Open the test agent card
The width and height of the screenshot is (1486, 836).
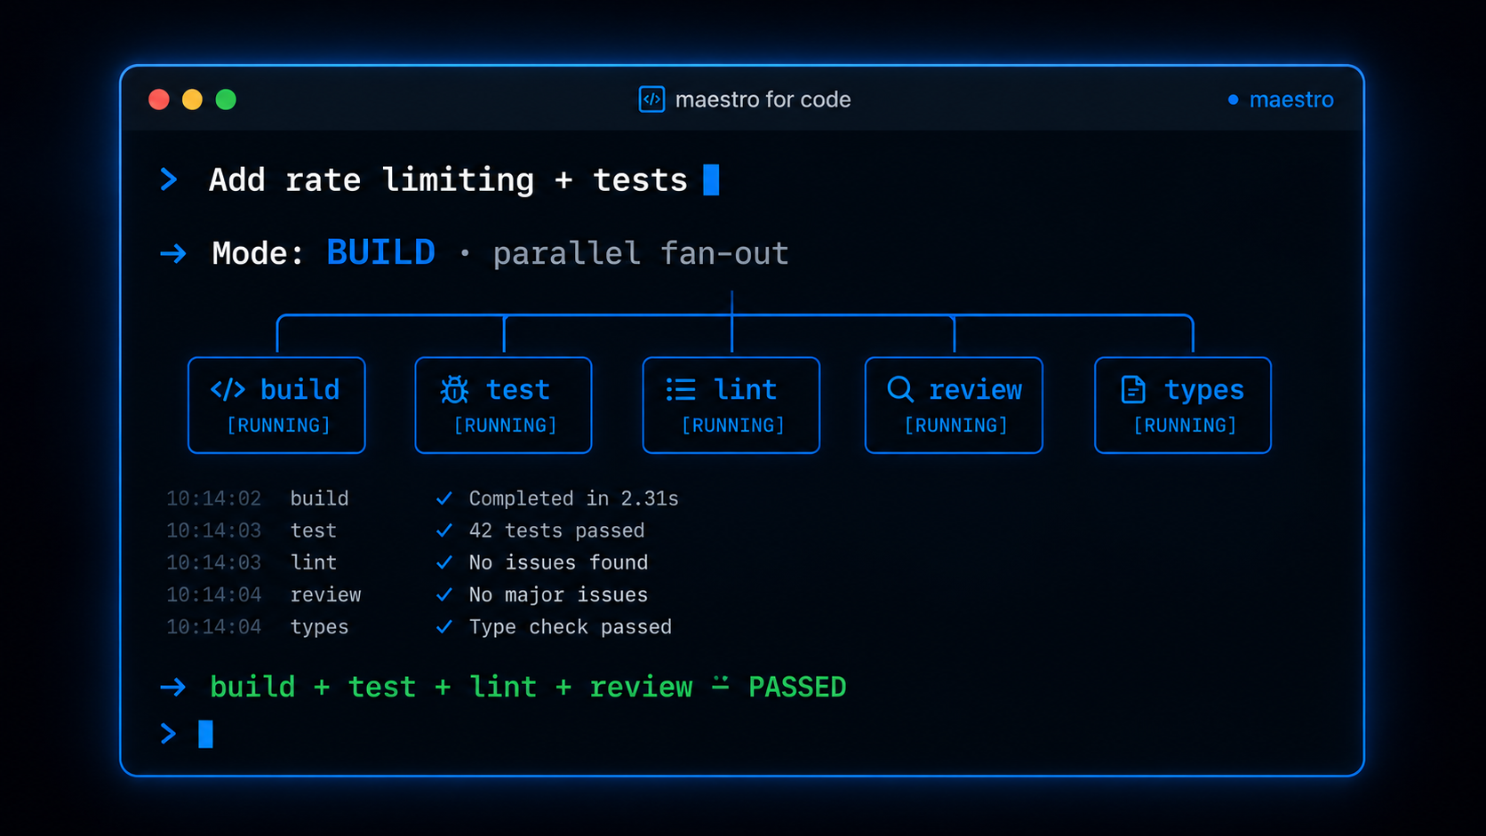pyautogui.click(x=503, y=405)
